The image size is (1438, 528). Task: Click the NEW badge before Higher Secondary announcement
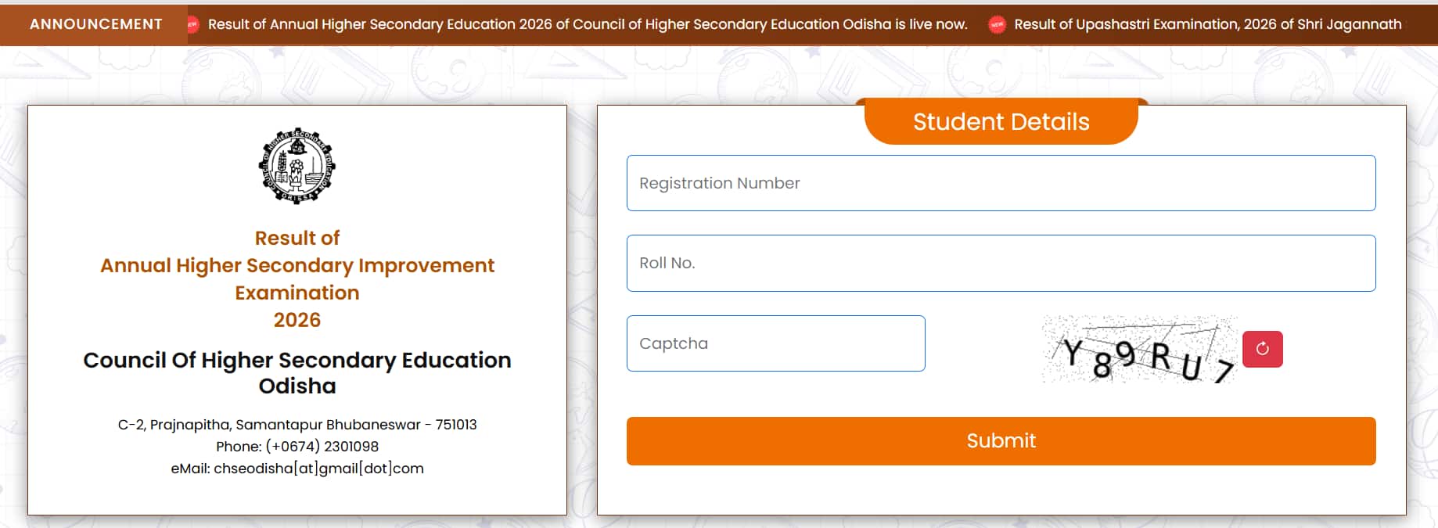[192, 24]
